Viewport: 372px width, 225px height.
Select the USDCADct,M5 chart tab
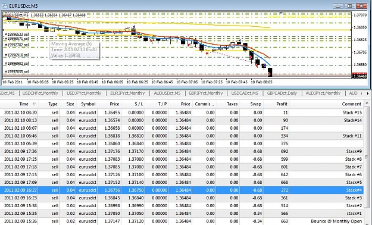(x=245, y=93)
